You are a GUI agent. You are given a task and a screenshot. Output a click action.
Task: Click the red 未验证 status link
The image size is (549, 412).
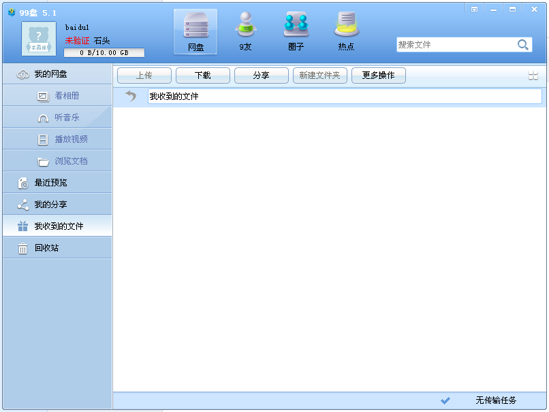point(77,41)
